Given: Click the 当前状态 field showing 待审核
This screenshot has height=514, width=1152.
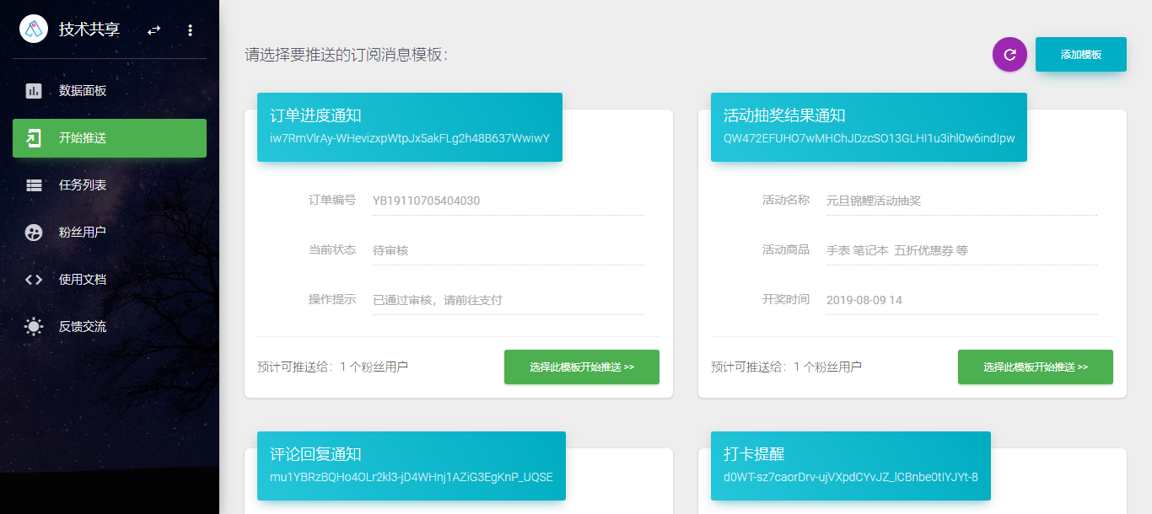Looking at the screenshot, I should click(508, 250).
